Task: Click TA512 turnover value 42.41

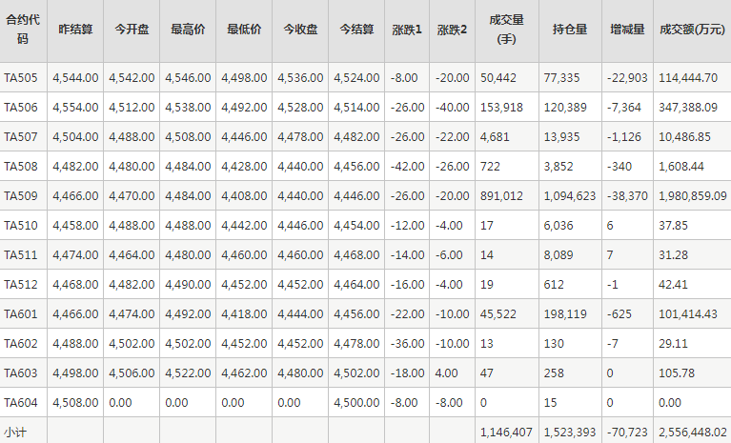Action: tap(673, 284)
